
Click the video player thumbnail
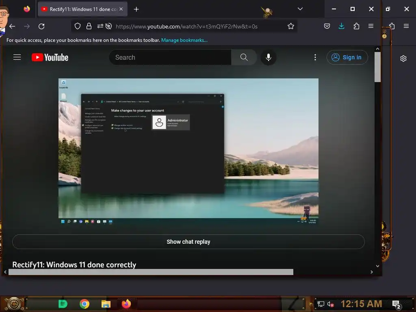click(188, 152)
